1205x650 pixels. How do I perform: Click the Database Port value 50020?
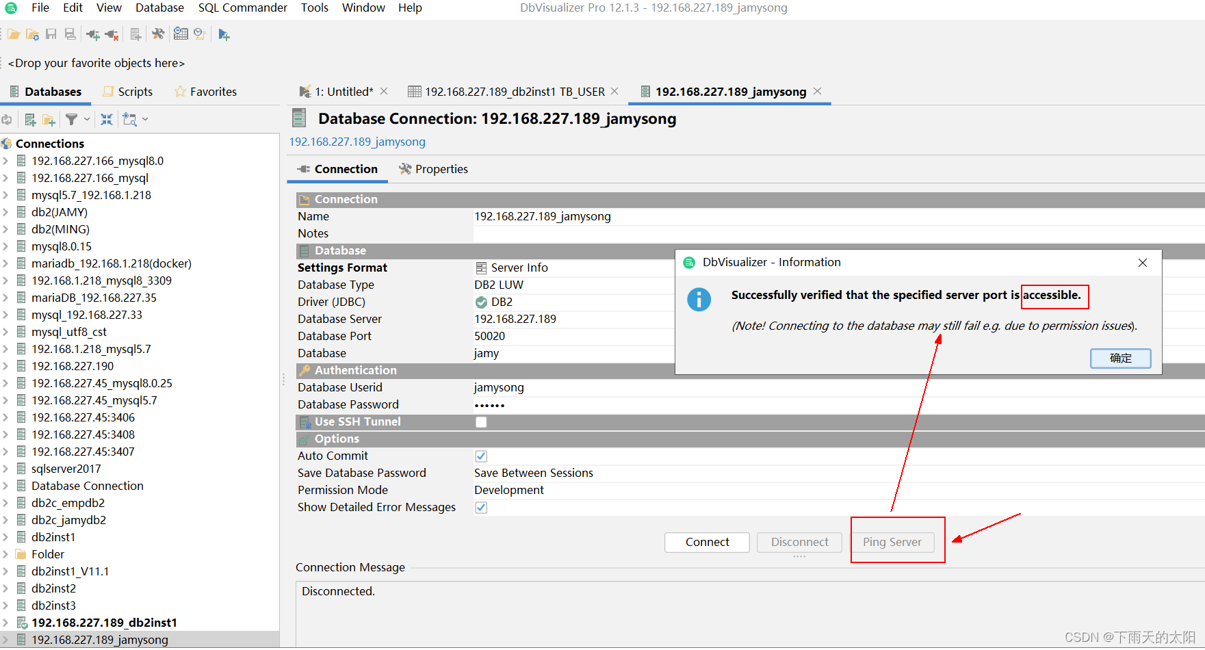click(489, 336)
